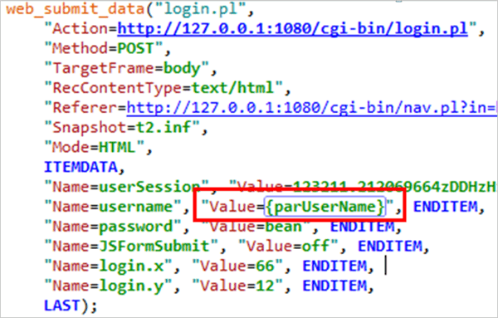This screenshot has width=498, height=318.
Task: Click the web_submit_data function name
Action: 76,9
